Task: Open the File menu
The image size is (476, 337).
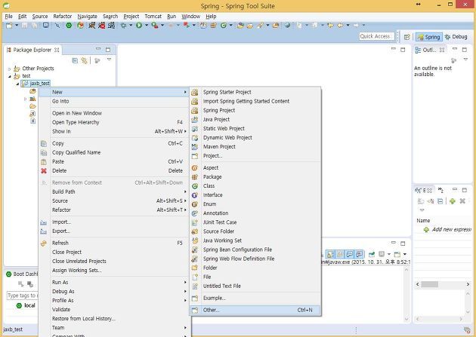Action: coord(8,17)
